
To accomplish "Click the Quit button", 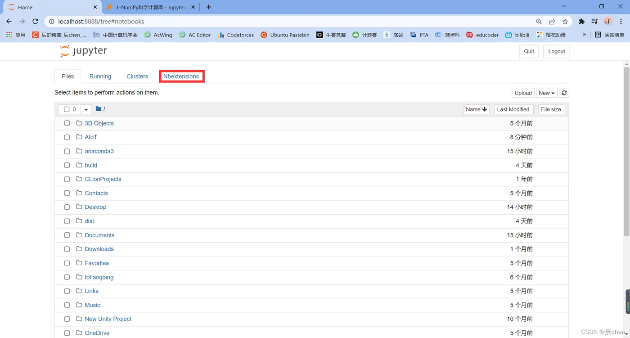I will coord(529,51).
